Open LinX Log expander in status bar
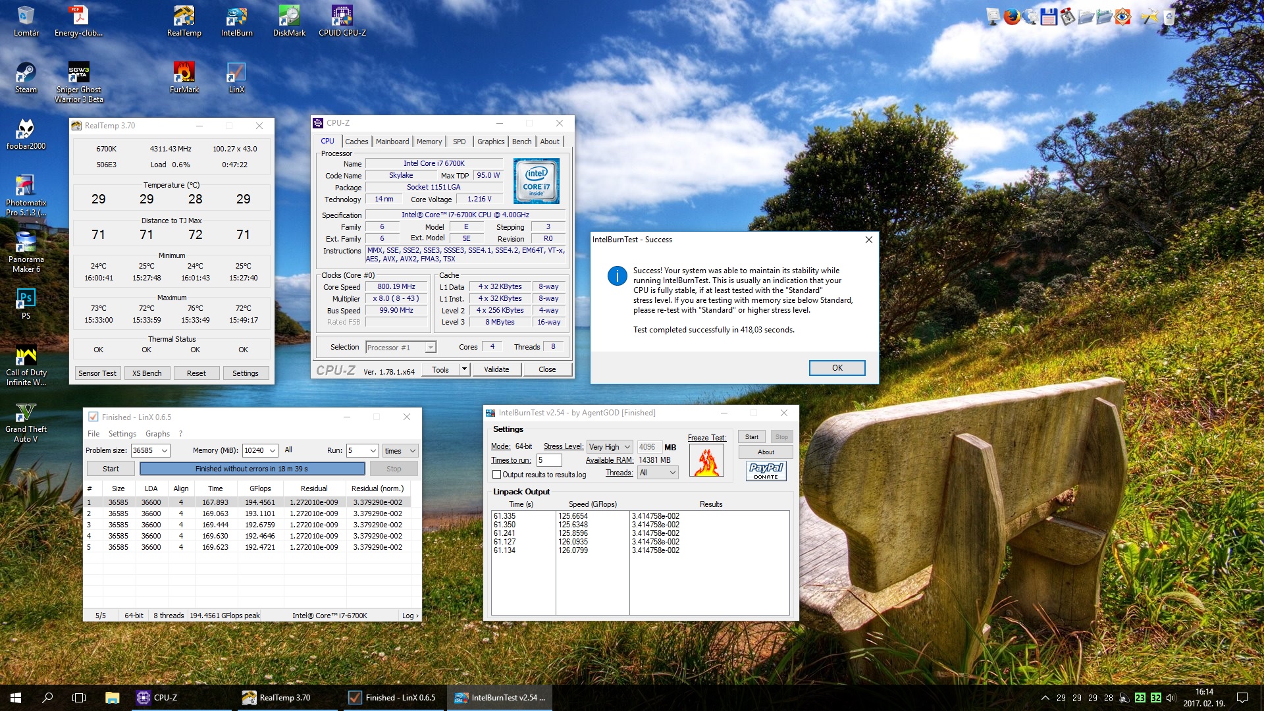Image resolution: width=1264 pixels, height=711 pixels. 410,616
